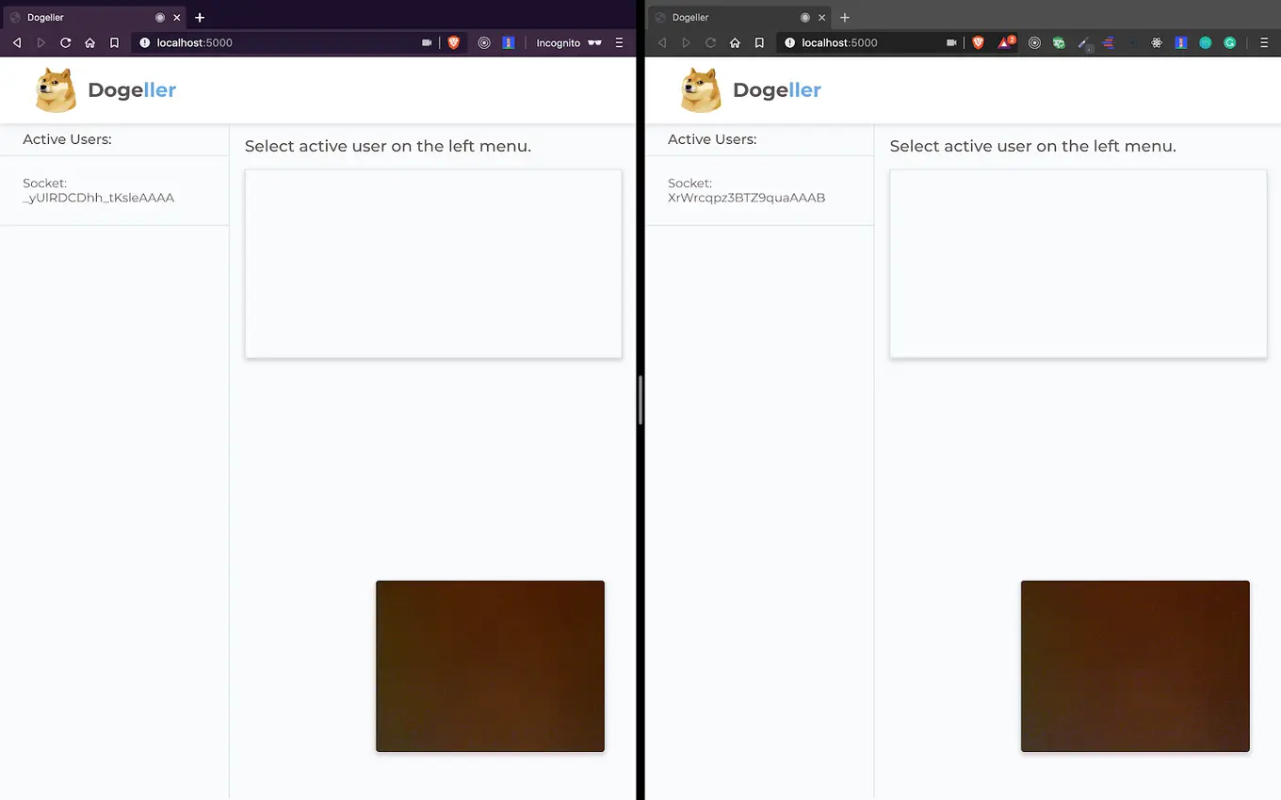Viewport: 1281px width, 800px height.
Task: Run Lighthouse from the right browser toolbar
Action: coord(1181,42)
